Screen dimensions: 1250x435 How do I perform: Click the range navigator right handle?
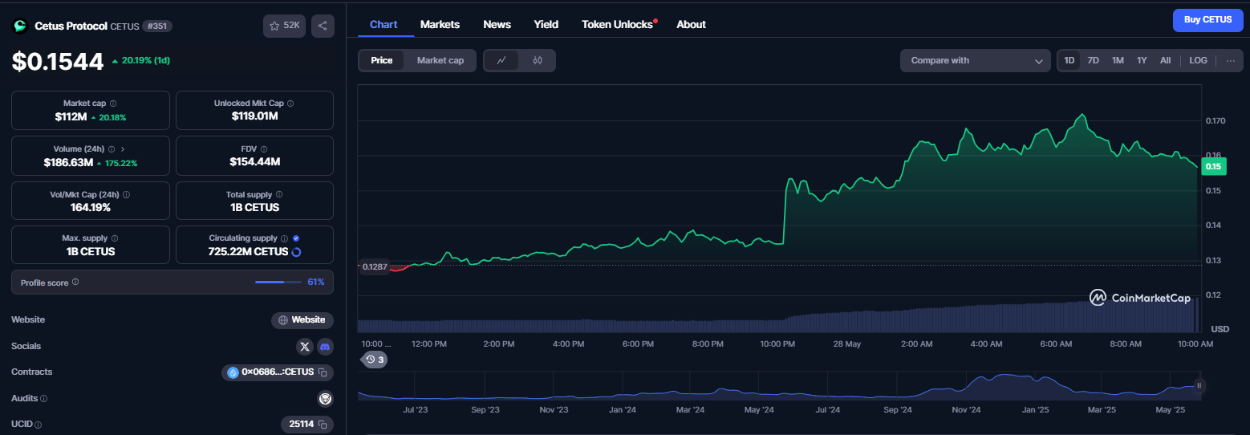(x=1199, y=386)
